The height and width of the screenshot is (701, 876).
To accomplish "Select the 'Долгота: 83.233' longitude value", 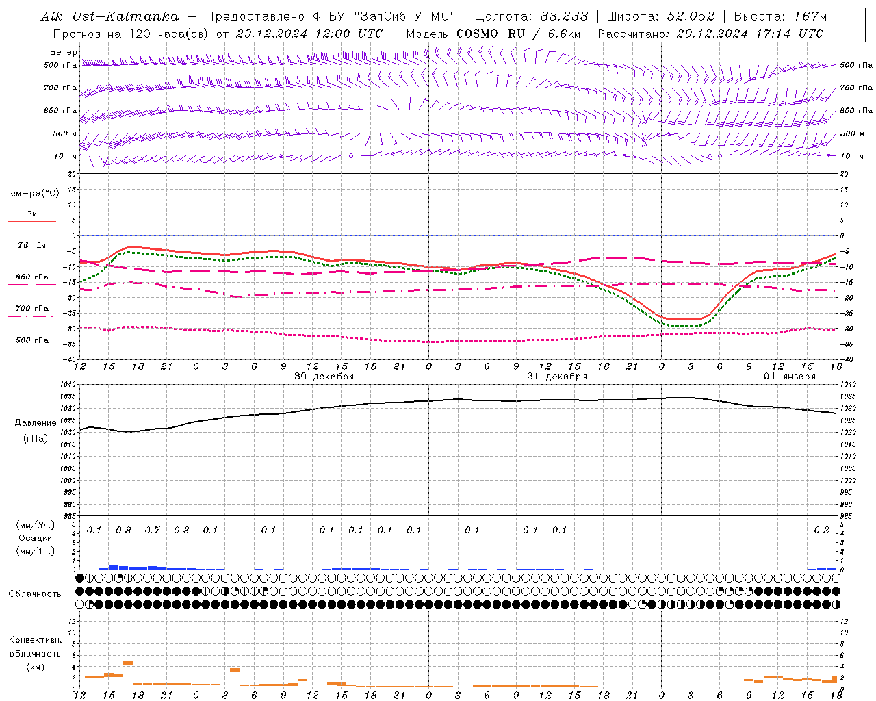I will 532,16.
